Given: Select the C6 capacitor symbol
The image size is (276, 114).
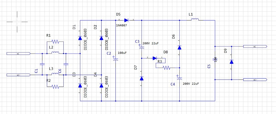Looking at the screenshot, I should pyautogui.click(x=66, y=64).
